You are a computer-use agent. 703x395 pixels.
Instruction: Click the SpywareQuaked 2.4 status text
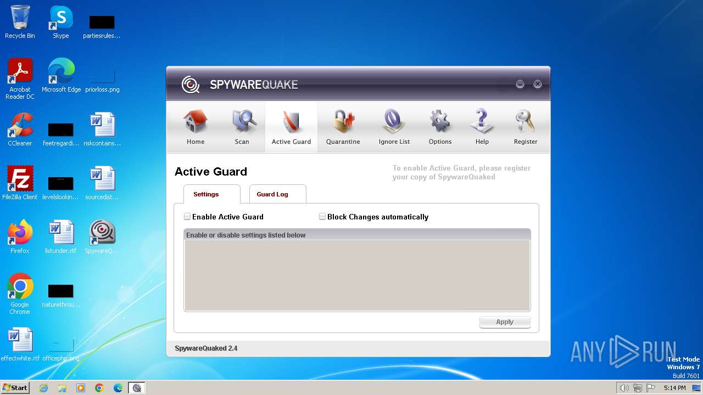pyautogui.click(x=206, y=348)
